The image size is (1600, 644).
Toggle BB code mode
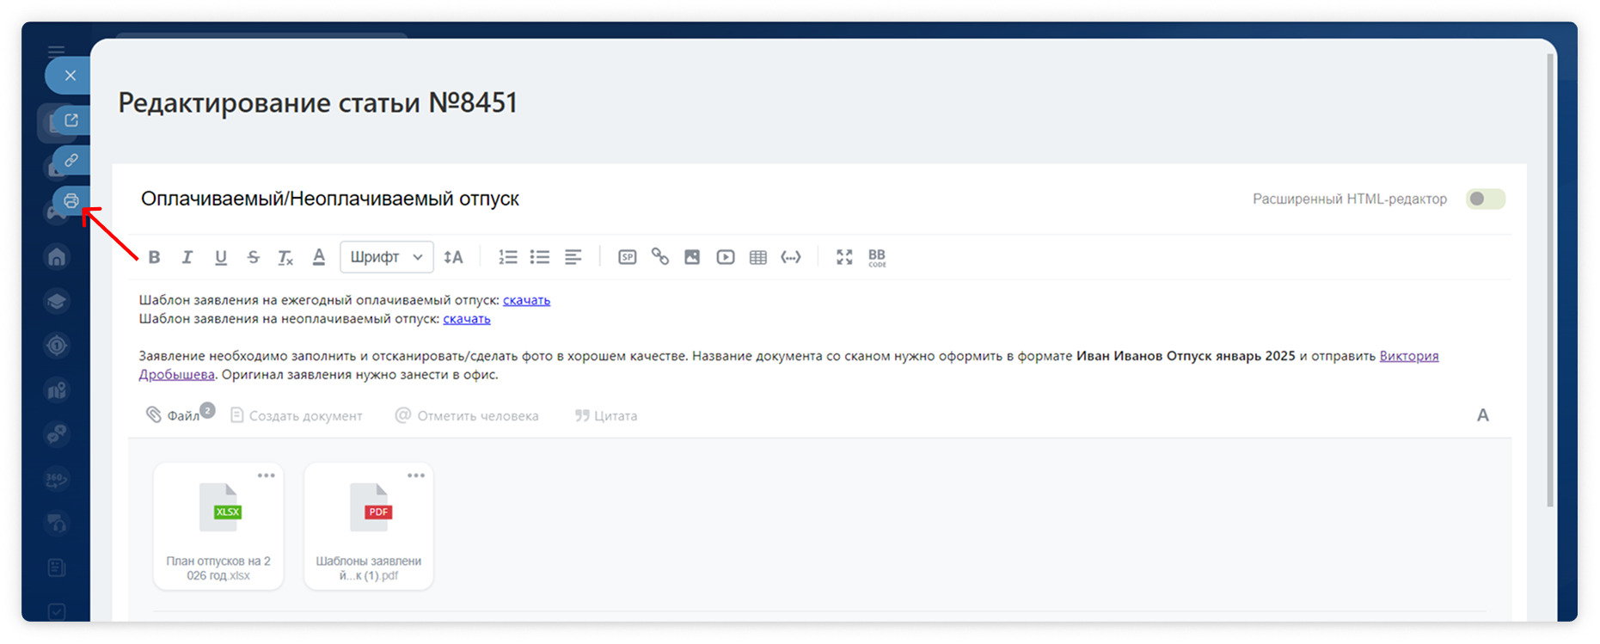876,257
